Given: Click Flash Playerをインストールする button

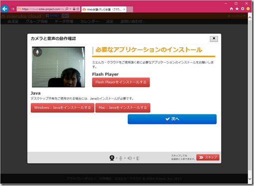Looking at the screenshot, I should tap(121, 82).
